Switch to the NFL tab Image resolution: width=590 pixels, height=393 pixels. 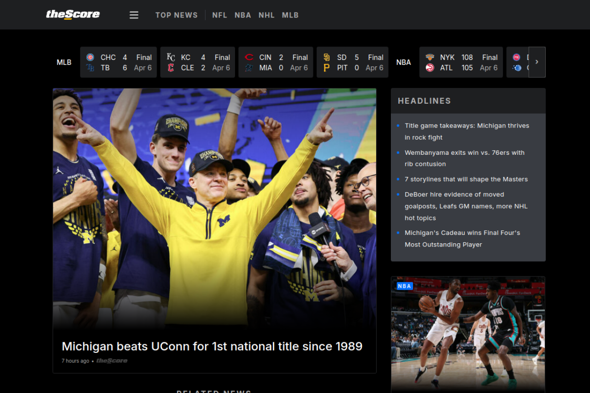tap(219, 15)
